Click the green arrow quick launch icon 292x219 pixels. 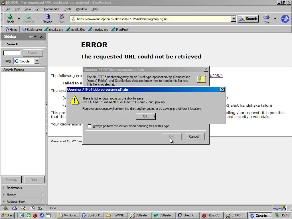(x=28, y=215)
